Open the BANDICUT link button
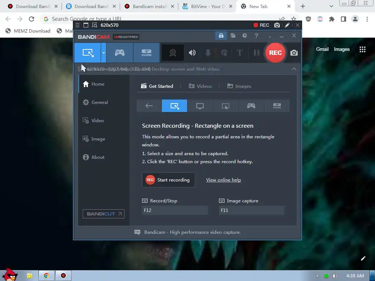This screenshot has height=281, width=375. [x=104, y=214]
